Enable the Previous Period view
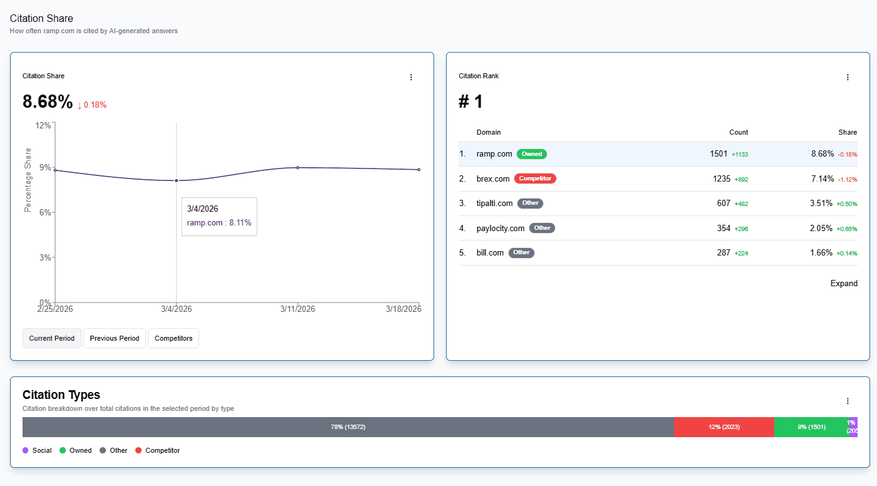The height and width of the screenshot is (486, 877). click(x=114, y=338)
